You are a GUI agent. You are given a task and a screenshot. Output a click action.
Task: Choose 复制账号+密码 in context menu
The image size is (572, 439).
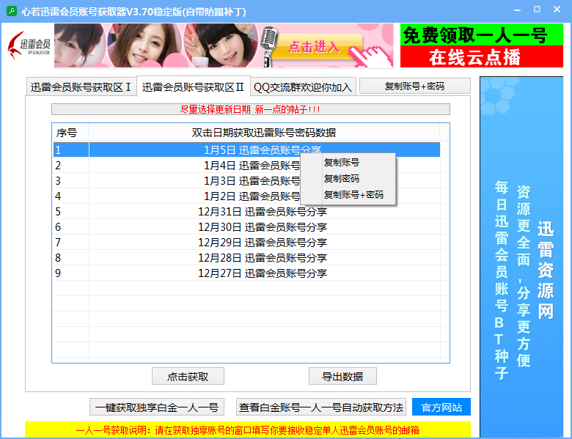point(348,195)
